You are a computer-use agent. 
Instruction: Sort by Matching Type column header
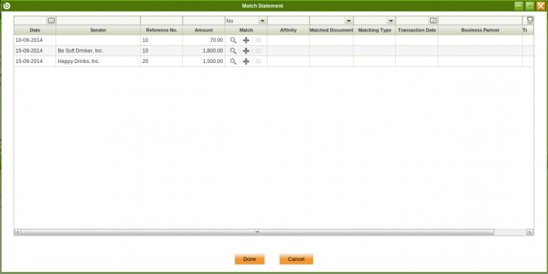375,30
